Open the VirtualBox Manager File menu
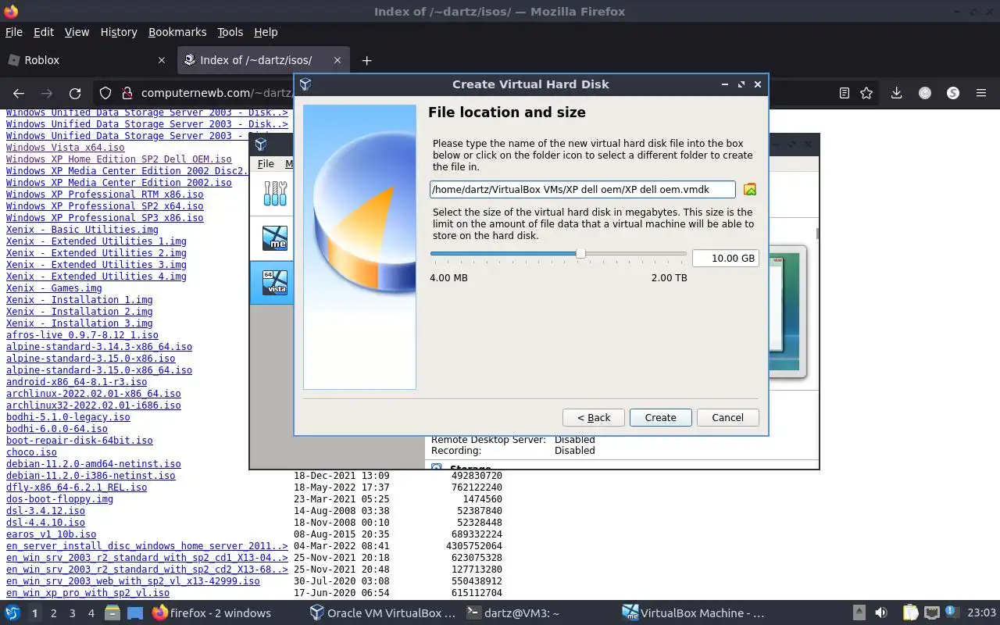The height and width of the screenshot is (625, 1000). [266, 164]
